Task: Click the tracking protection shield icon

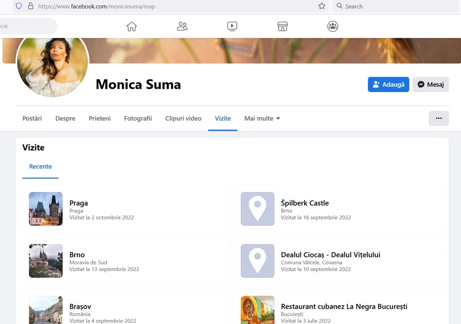Action: point(19,6)
